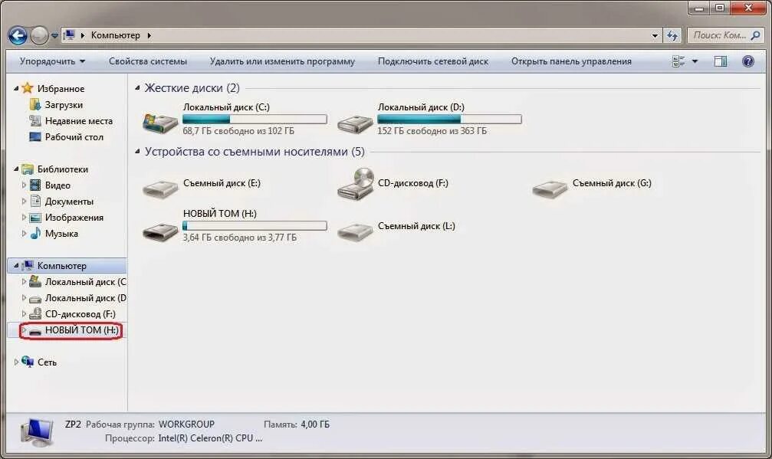
Task: Click the search magnifier icon
Action: (x=756, y=35)
